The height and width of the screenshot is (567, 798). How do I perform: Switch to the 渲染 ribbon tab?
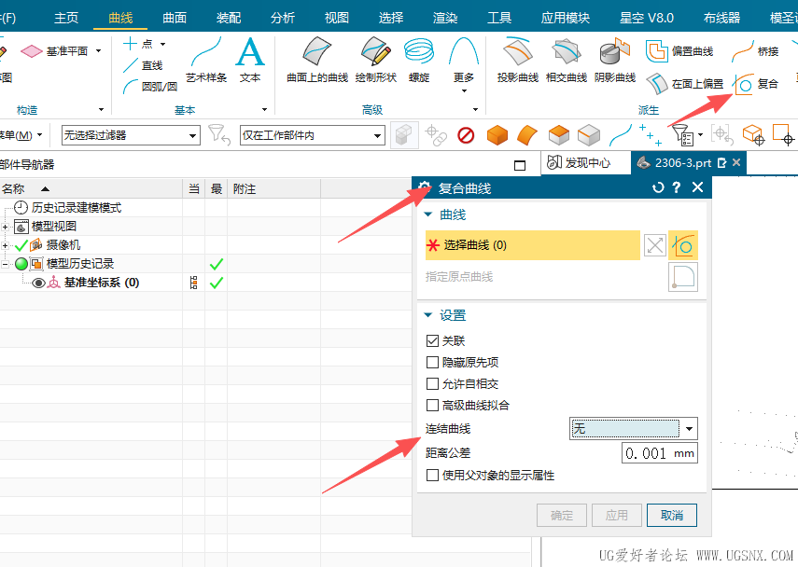[x=445, y=18]
